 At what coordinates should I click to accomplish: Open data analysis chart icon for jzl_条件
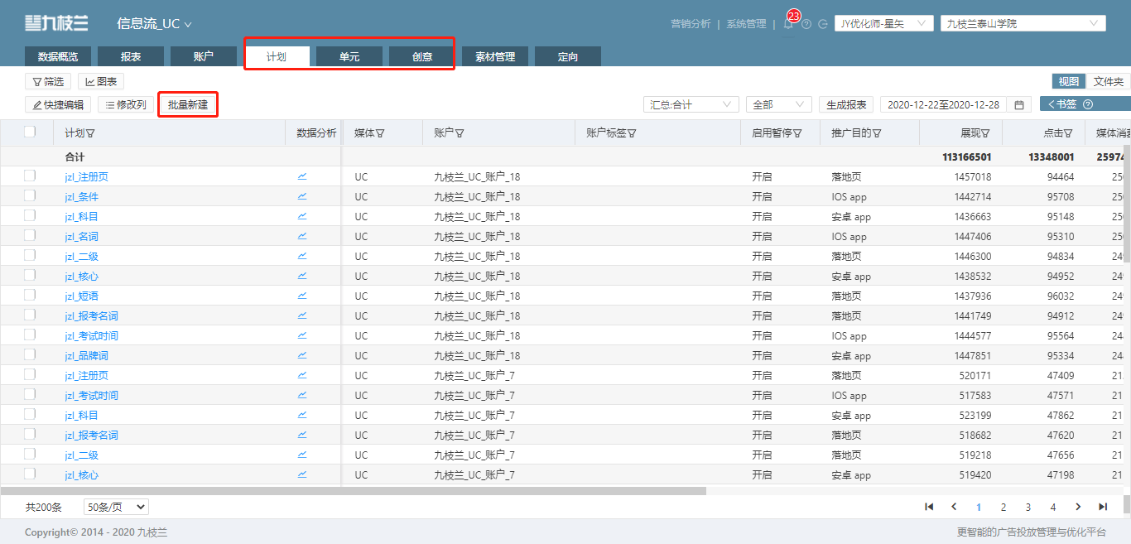302,196
